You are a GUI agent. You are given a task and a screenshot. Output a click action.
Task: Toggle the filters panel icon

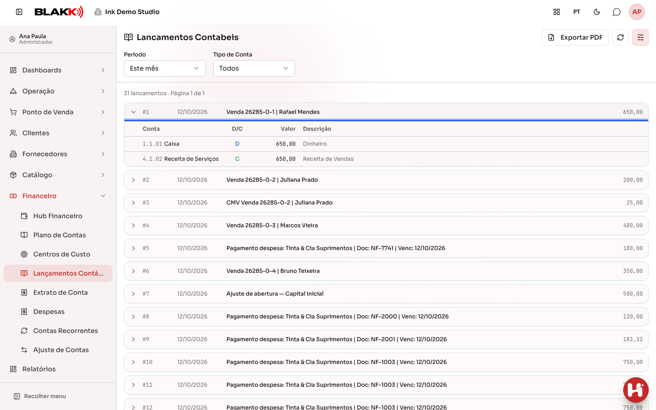pyautogui.click(x=641, y=37)
